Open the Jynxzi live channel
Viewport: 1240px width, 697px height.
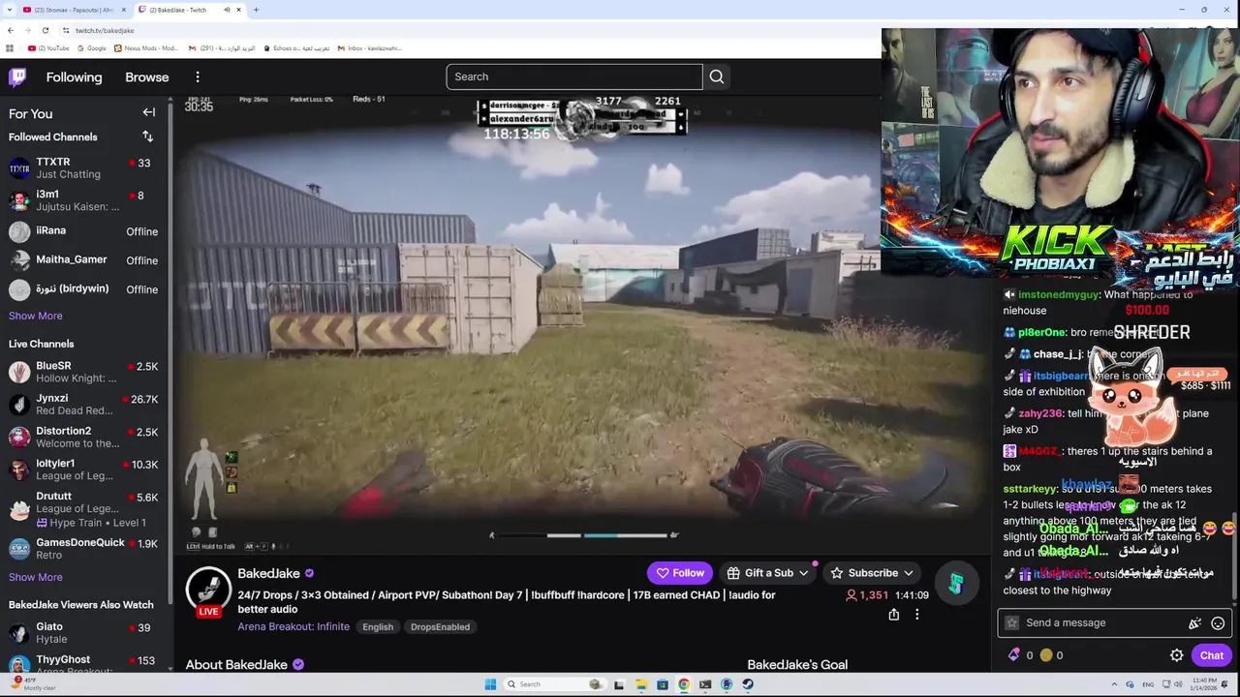pyautogui.click(x=85, y=405)
